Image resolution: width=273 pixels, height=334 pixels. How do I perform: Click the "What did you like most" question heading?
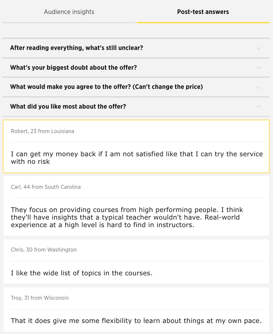point(68,106)
